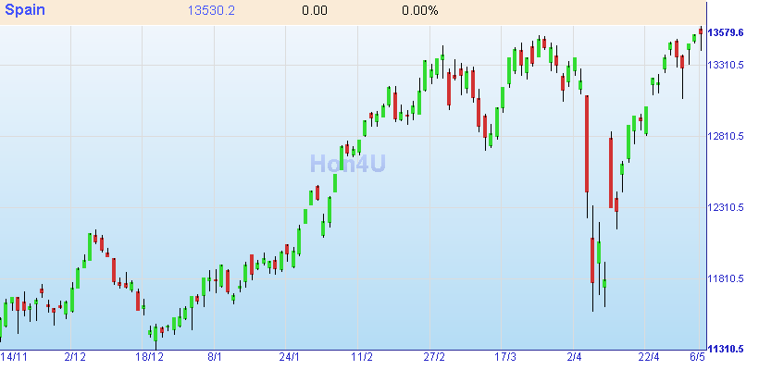Select the 13530.2 last price value
The image size is (759, 370).
211,11
